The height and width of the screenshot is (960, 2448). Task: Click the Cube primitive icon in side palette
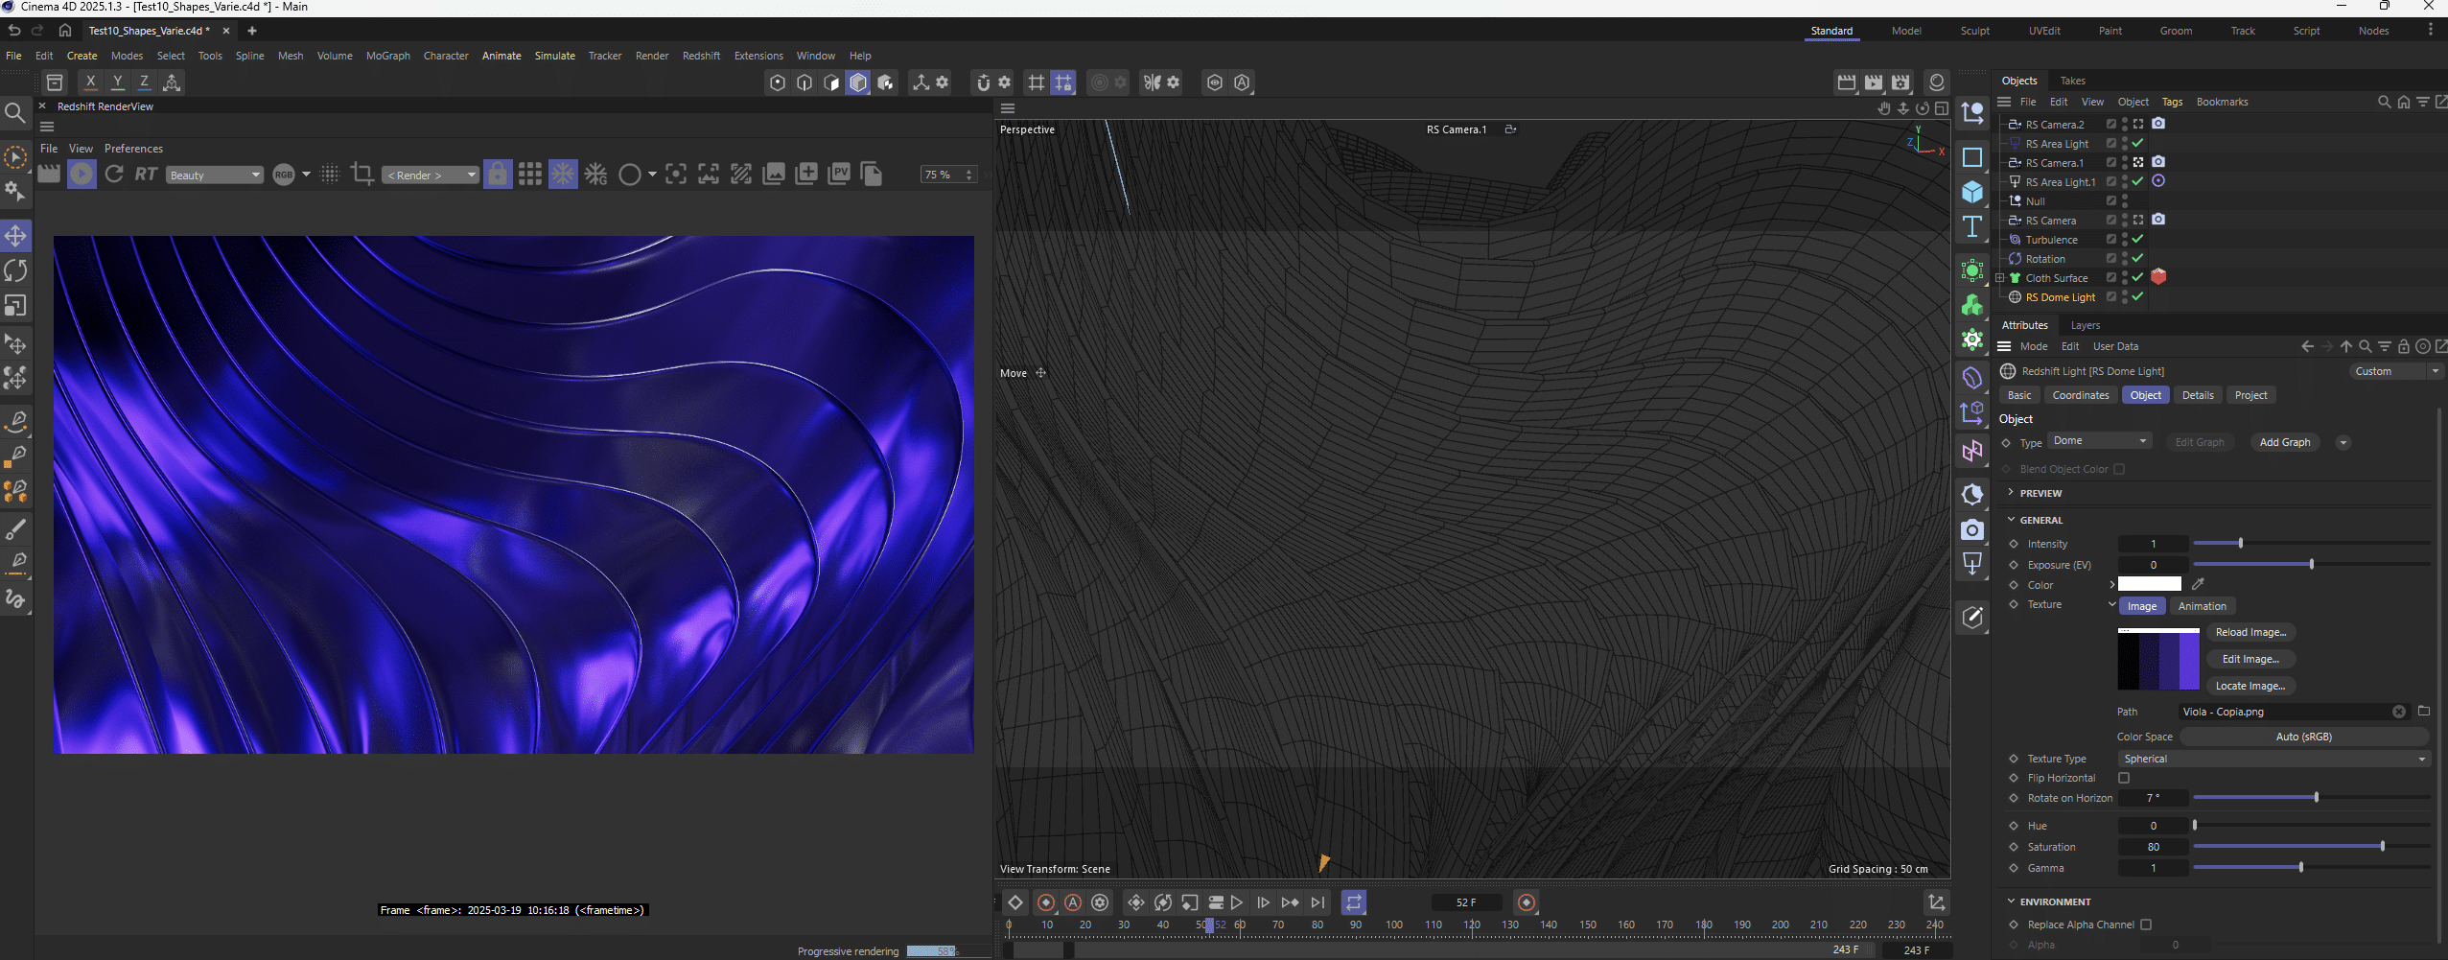[x=1971, y=192]
